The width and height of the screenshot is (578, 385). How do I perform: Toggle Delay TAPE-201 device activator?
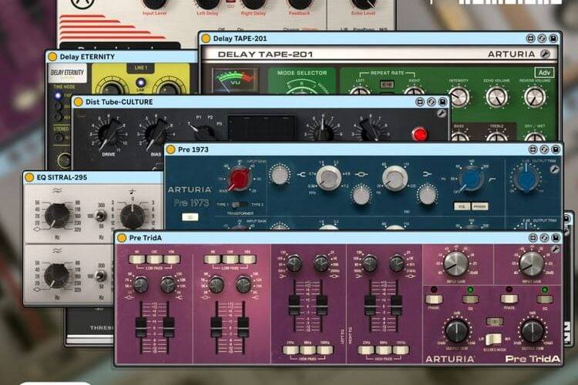pos(206,38)
